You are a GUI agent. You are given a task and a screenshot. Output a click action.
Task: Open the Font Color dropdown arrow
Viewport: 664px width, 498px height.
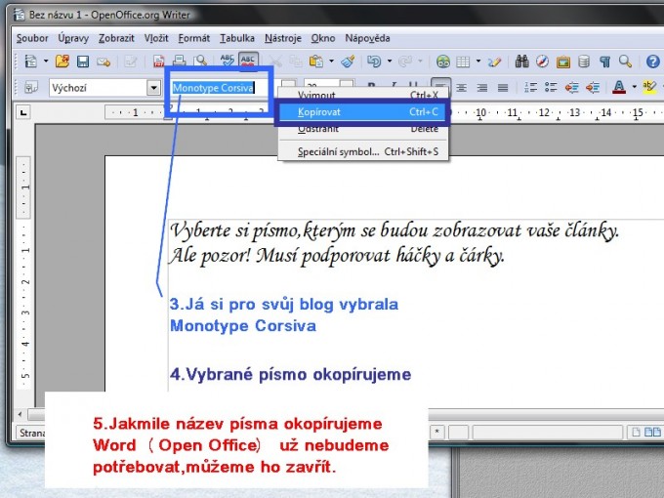tap(635, 87)
